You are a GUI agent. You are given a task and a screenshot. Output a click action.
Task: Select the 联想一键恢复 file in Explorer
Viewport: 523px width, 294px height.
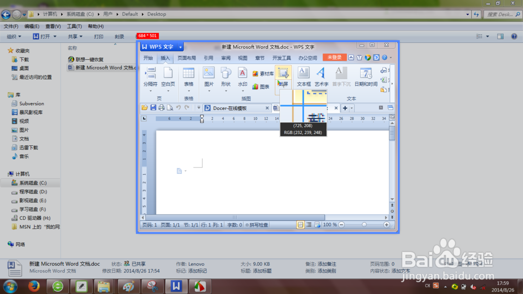86,60
